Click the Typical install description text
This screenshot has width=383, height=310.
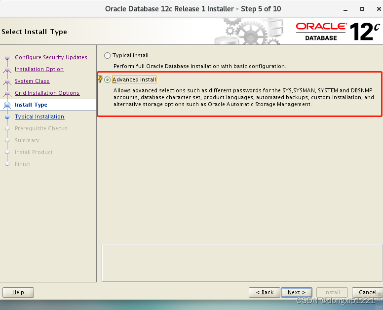coord(199,66)
